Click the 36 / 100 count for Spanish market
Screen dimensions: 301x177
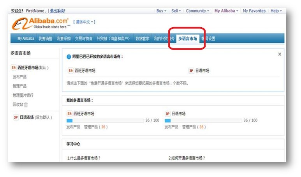click(152, 120)
